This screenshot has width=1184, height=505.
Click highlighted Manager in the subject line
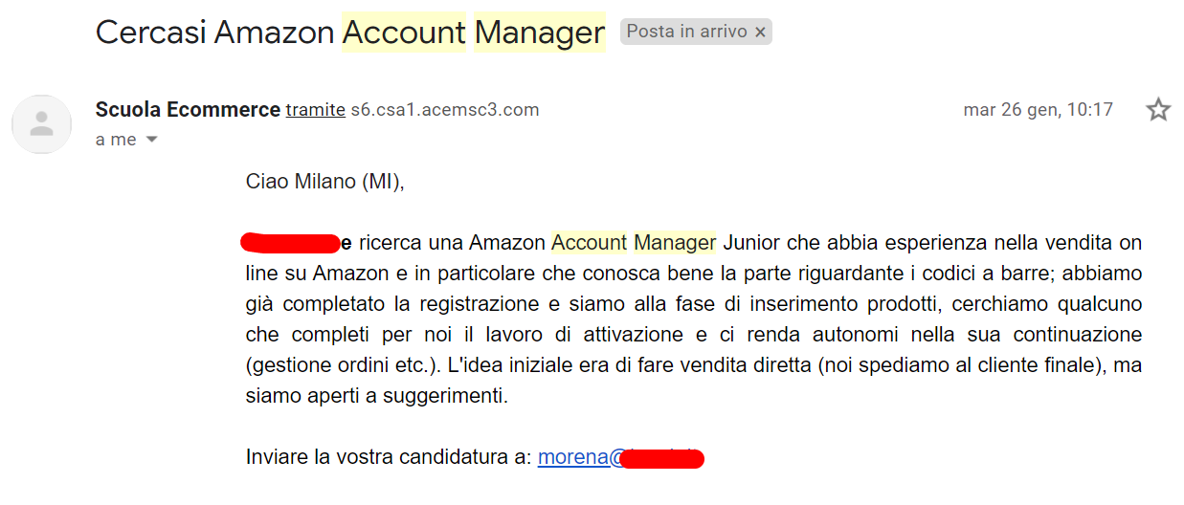pos(540,33)
